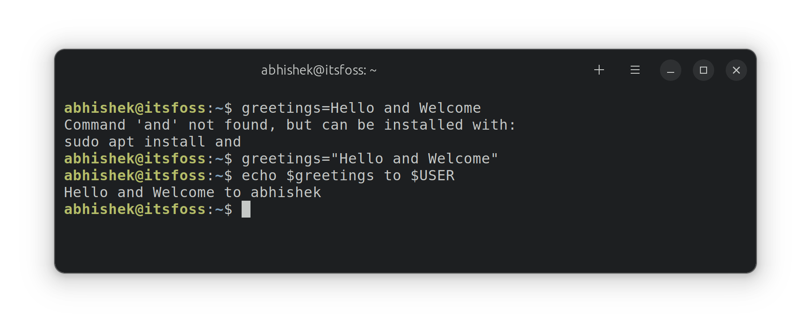Image resolution: width=811 pixels, height=333 pixels.
Task: Click the minimize window icon
Action: tap(670, 70)
